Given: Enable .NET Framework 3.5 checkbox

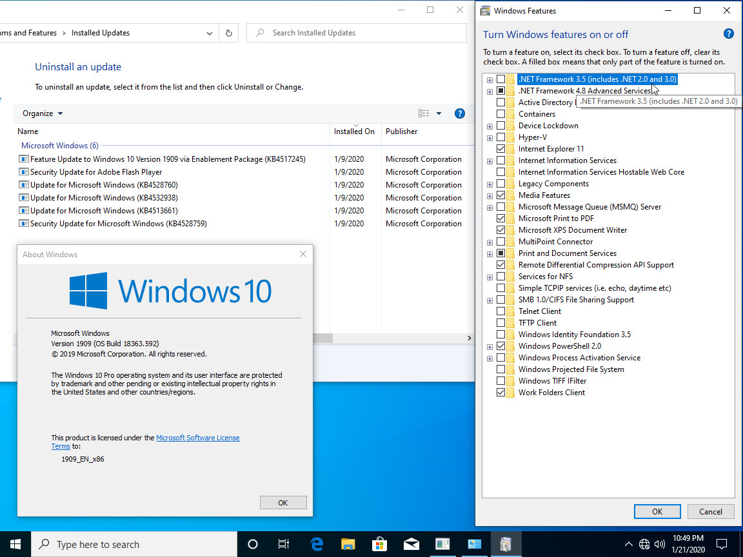Looking at the screenshot, I should pos(500,79).
